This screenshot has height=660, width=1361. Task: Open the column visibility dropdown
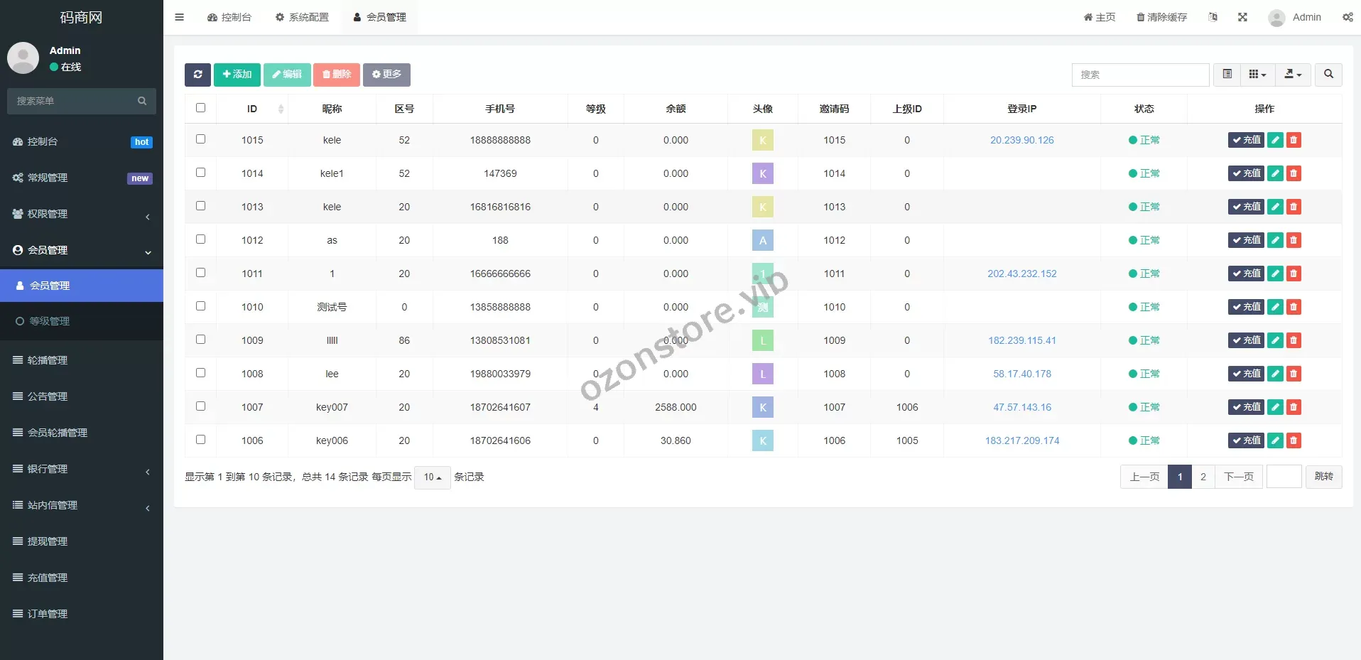[1257, 75]
